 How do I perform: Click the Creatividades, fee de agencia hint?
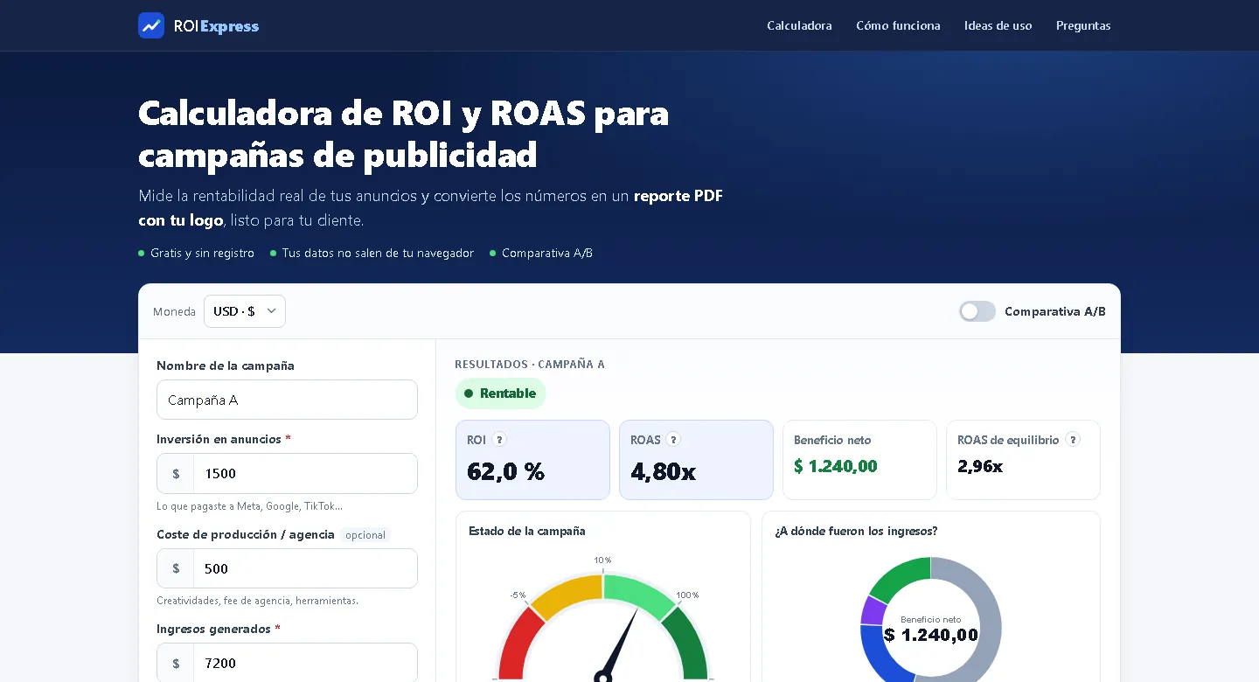tap(257, 601)
